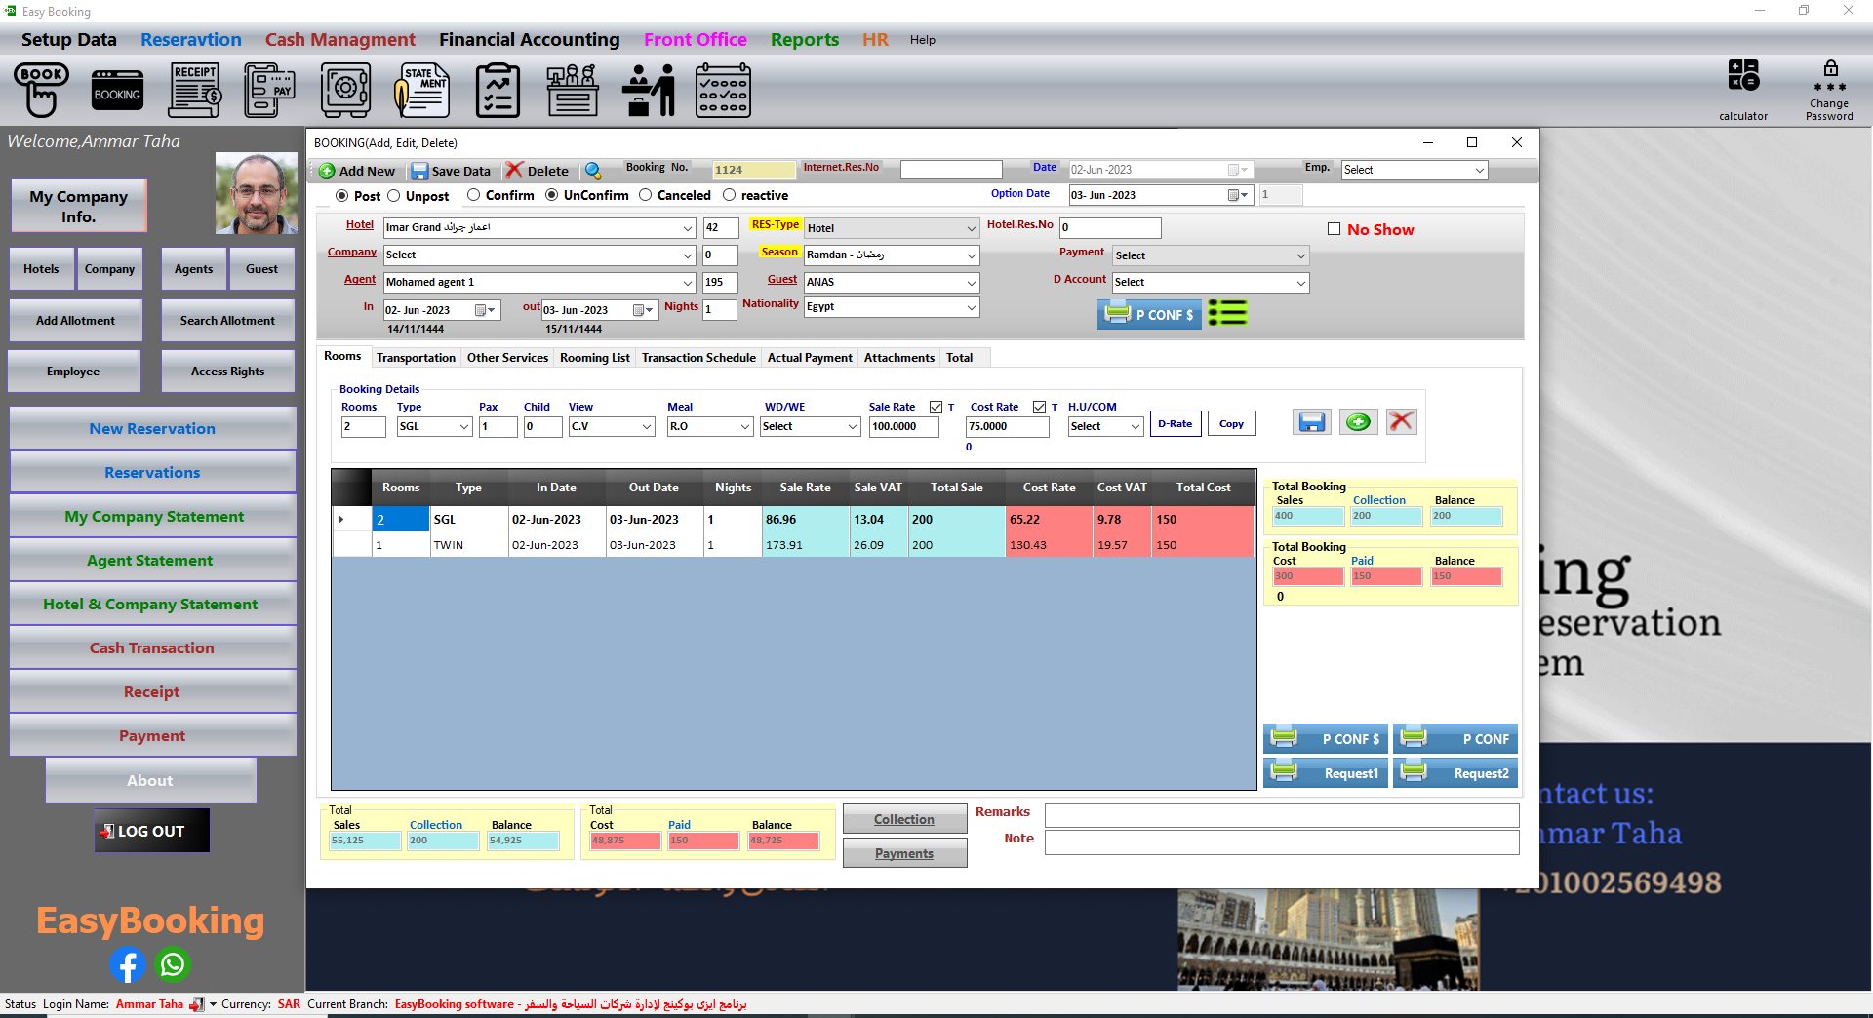Click the Change Password lock icon

[x=1830, y=76]
